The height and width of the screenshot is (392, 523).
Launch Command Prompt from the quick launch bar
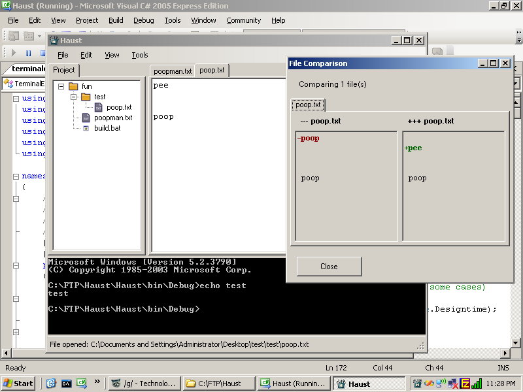coord(67,384)
